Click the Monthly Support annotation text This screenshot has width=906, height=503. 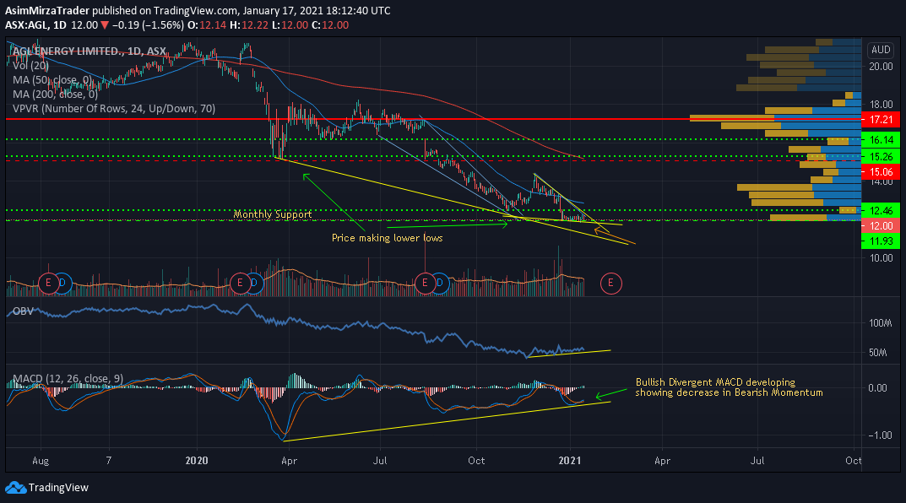pyautogui.click(x=273, y=214)
